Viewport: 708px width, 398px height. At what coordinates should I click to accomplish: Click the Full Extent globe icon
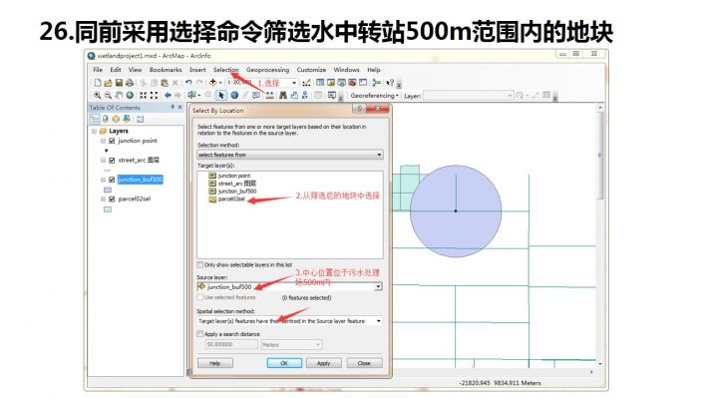click(130, 96)
